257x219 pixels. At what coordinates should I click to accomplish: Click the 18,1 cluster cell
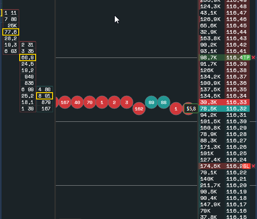27,102
